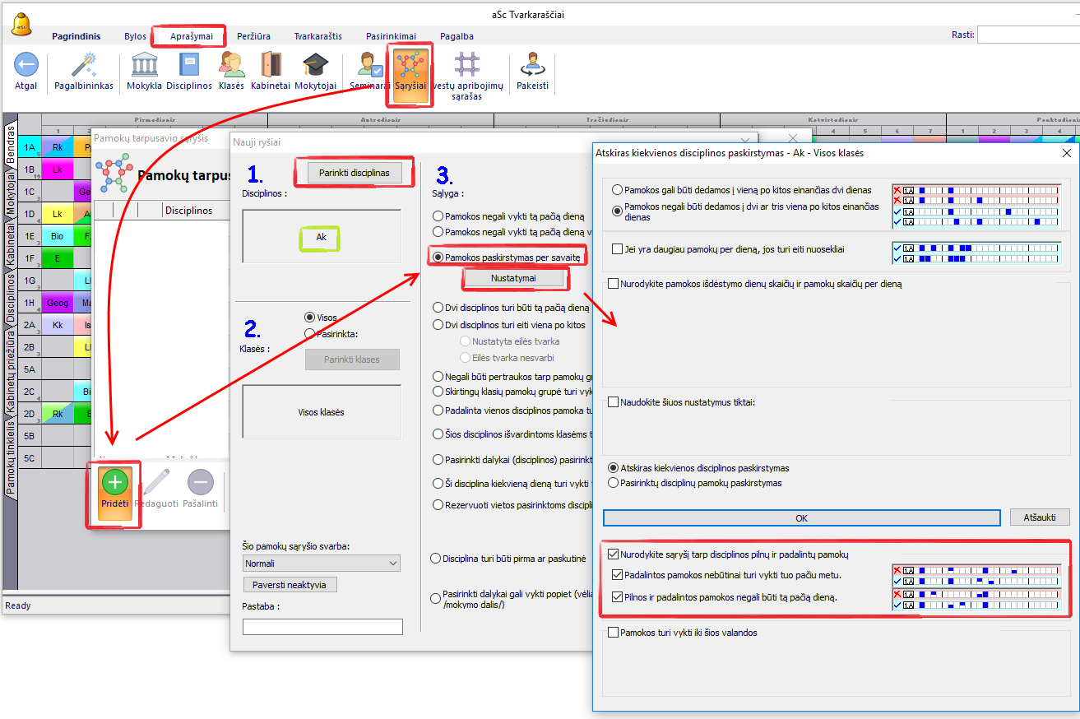Uncheck 'Pilnos ir padalintos pamokos' same-day checkbox
1080x719 pixels.
coord(619,597)
